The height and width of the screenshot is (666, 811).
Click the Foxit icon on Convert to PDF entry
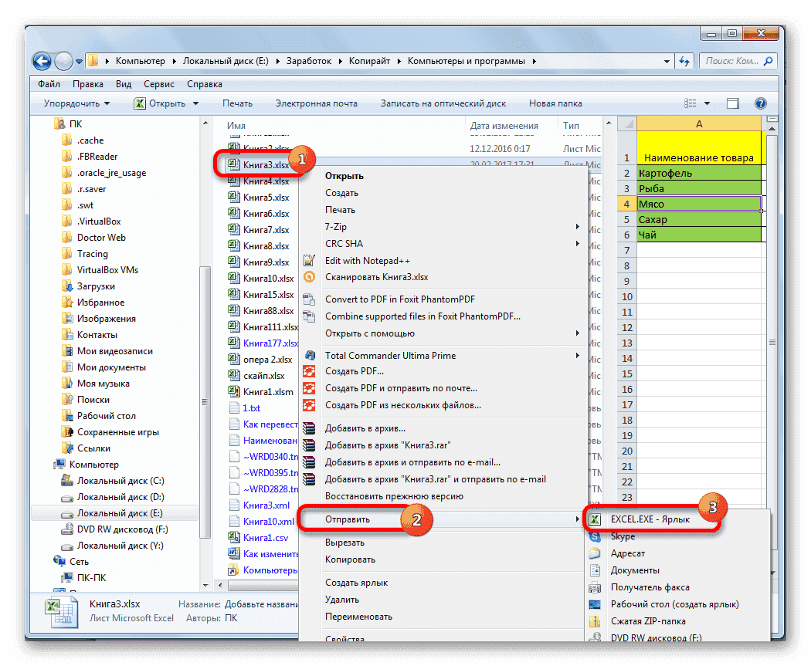308,299
